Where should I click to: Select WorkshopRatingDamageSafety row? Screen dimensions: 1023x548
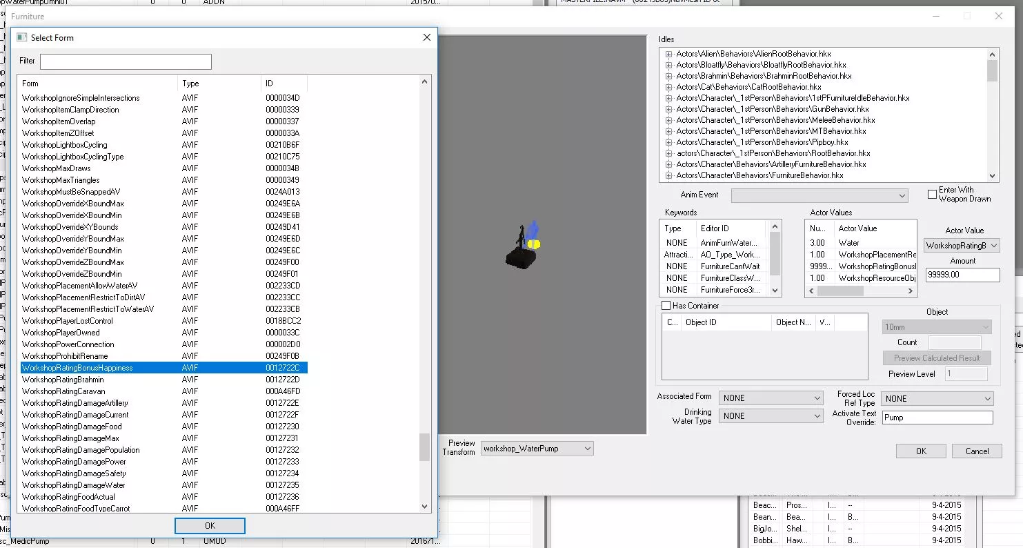point(164,473)
